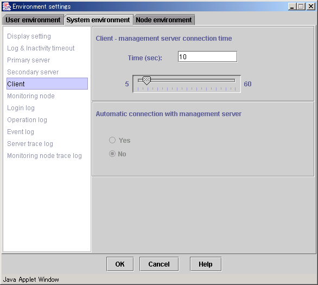
Task: Click the 'Automatic connection with management server' heading
Action: click(x=169, y=114)
